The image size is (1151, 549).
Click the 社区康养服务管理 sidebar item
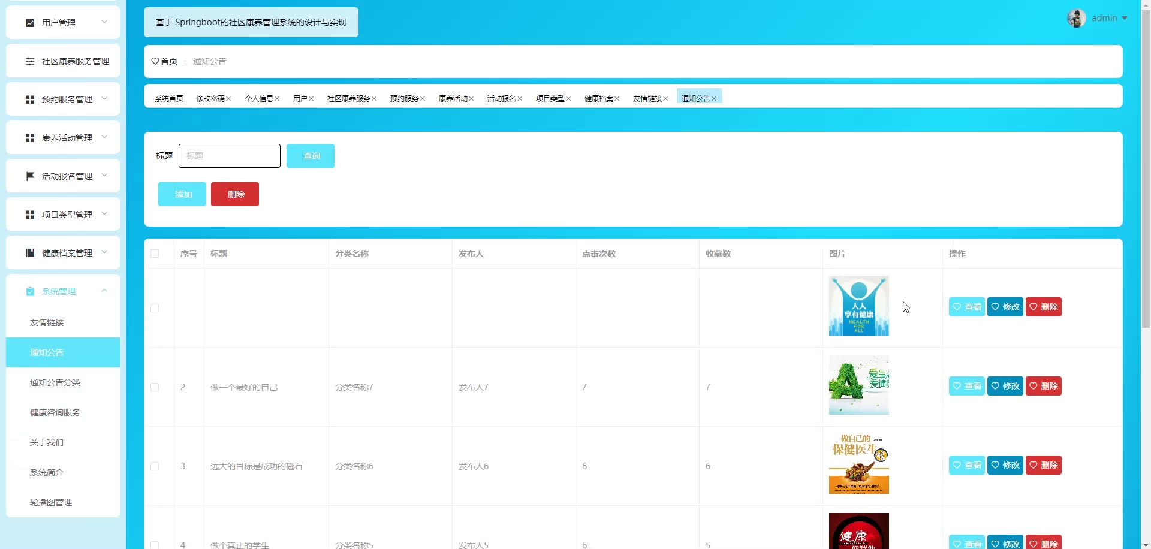(x=63, y=61)
